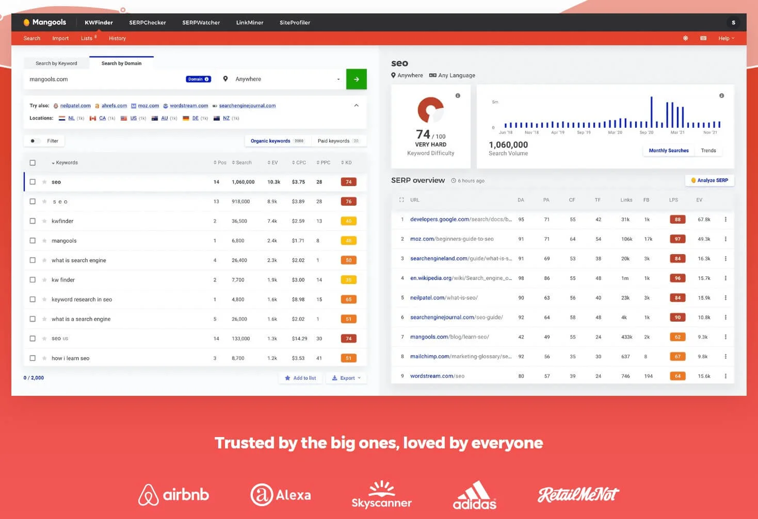
Task: Sort by Pos column
Action: click(220, 163)
